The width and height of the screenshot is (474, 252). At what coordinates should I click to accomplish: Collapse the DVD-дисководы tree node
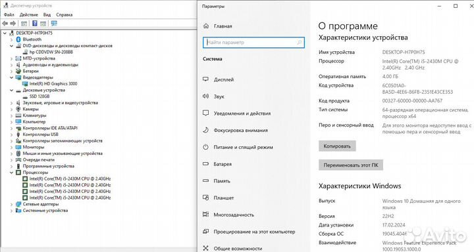[x=11, y=46]
